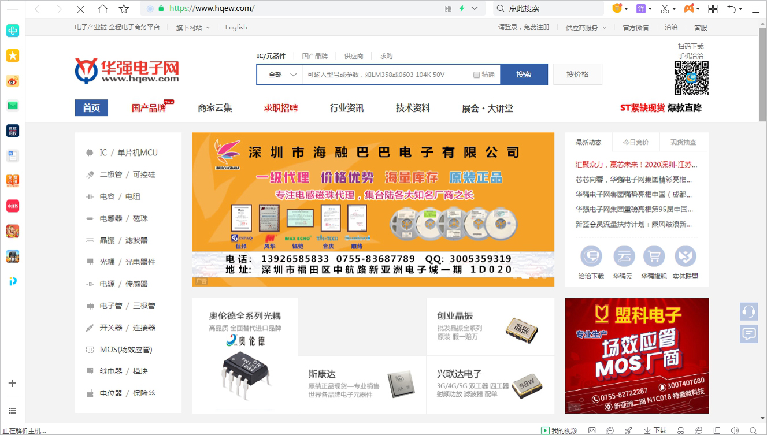Click the 华强旗舰 shopping cart icon
Screen dimensions: 767x435
tap(654, 256)
